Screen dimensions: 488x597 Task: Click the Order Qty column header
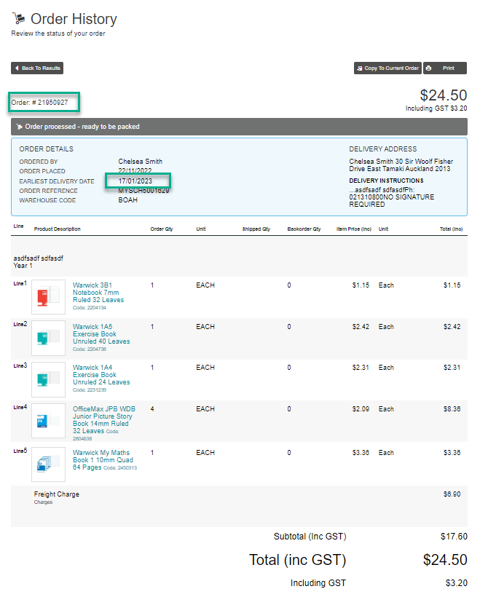tap(162, 229)
